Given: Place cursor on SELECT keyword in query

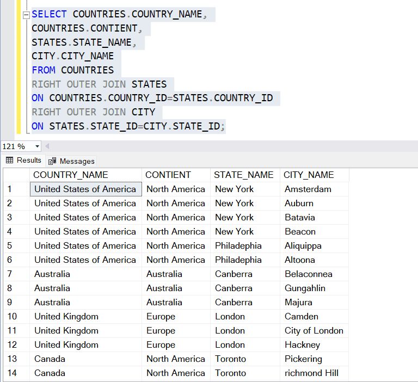Looking at the screenshot, I should point(49,14).
